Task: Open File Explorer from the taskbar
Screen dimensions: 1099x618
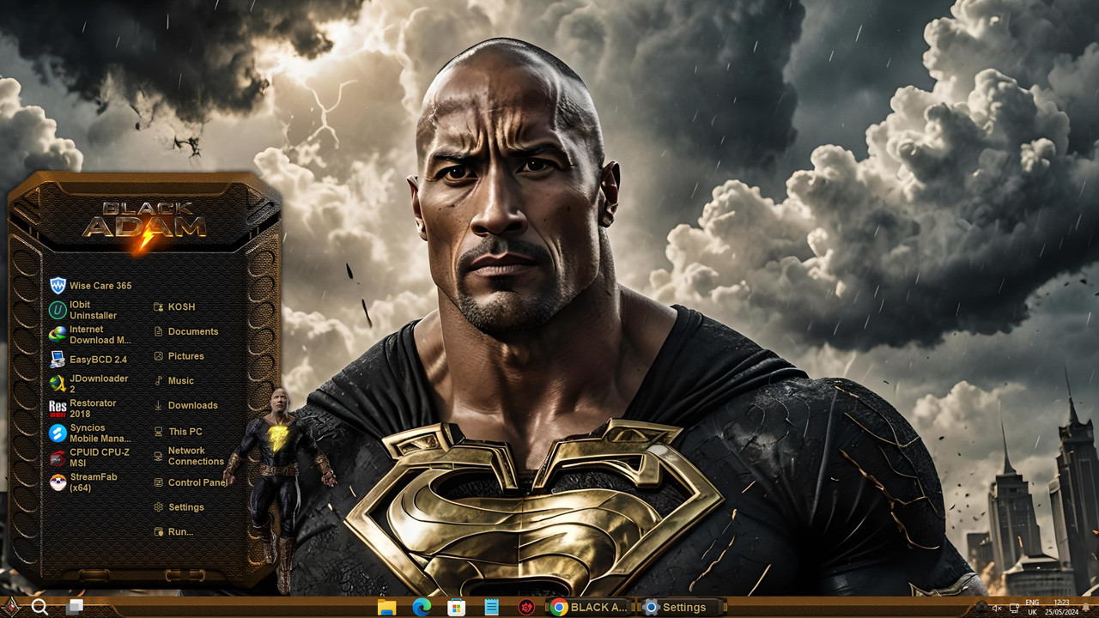Action: click(386, 607)
